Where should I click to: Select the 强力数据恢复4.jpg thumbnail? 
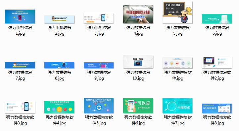pos(138,14)
